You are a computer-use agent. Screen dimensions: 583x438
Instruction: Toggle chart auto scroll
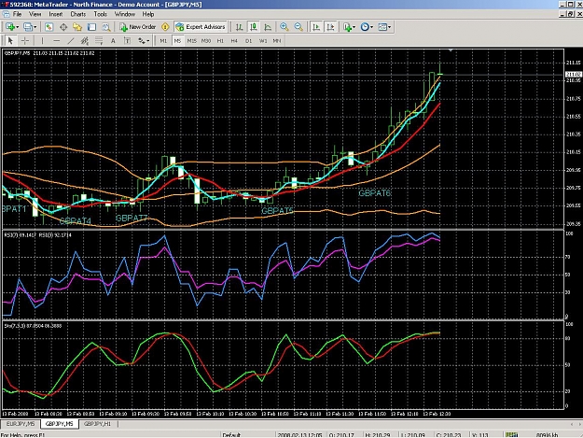(x=316, y=27)
